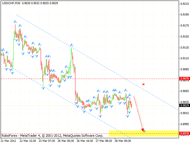Click the 0.9055 price axis label
Screen dimensions: 190x143
click(184, 91)
